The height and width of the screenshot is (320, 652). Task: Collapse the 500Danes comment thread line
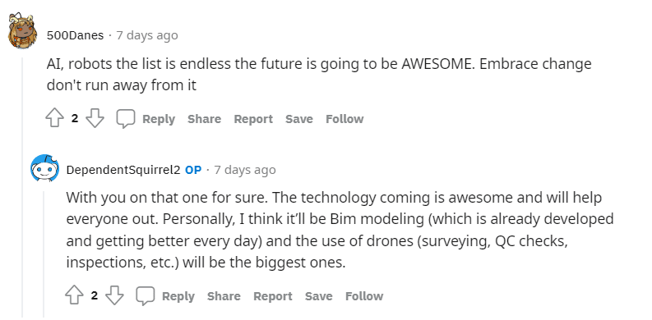[x=22, y=187]
